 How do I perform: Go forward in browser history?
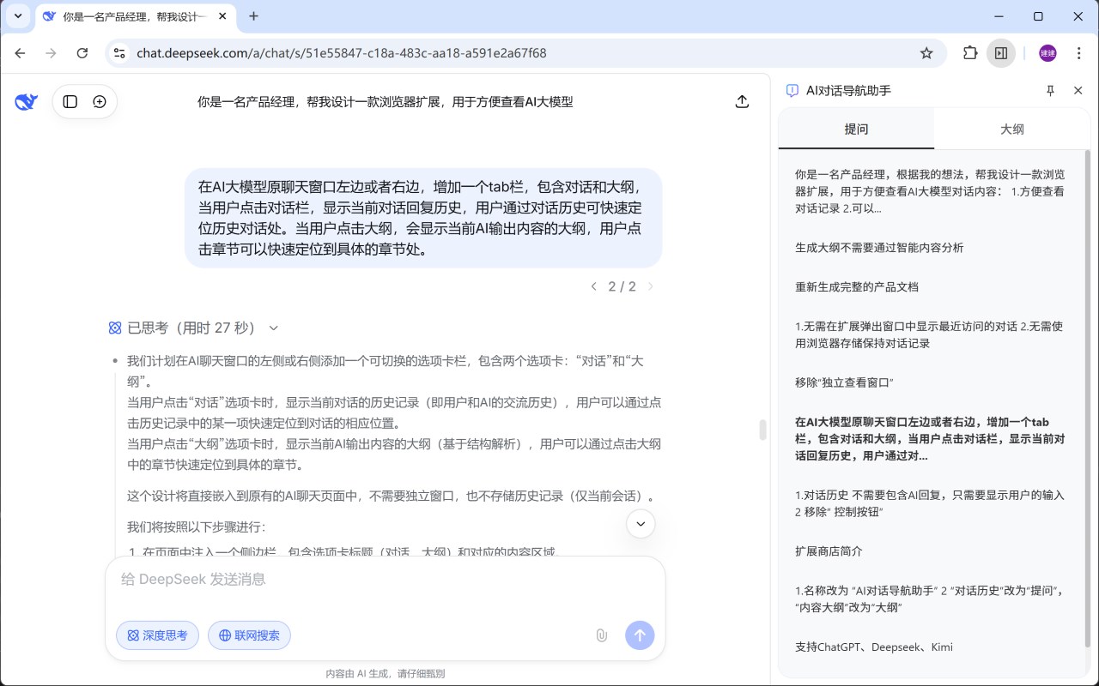[51, 53]
